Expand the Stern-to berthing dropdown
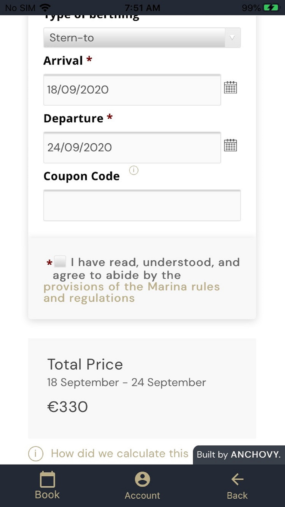The image size is (285, 507). click(134, 38)
